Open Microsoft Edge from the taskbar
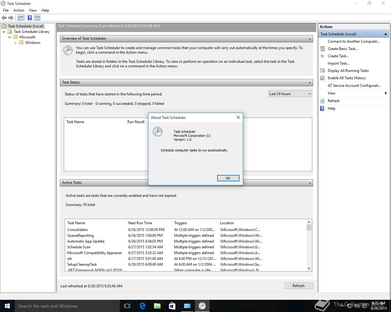 click(x=142, y=306)
